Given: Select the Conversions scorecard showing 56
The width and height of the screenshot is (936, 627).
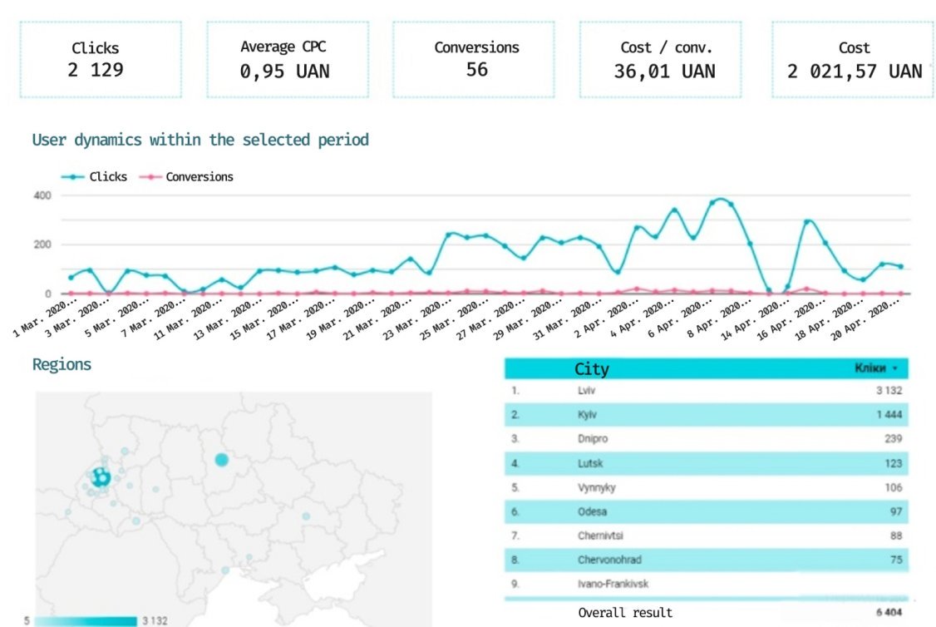Looking at the screenshot, I should (x=474, y=60).
